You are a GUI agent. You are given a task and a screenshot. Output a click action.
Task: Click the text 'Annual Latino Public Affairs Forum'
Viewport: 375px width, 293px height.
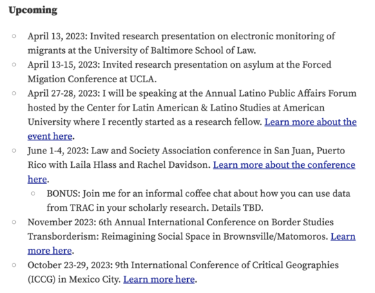280,93
